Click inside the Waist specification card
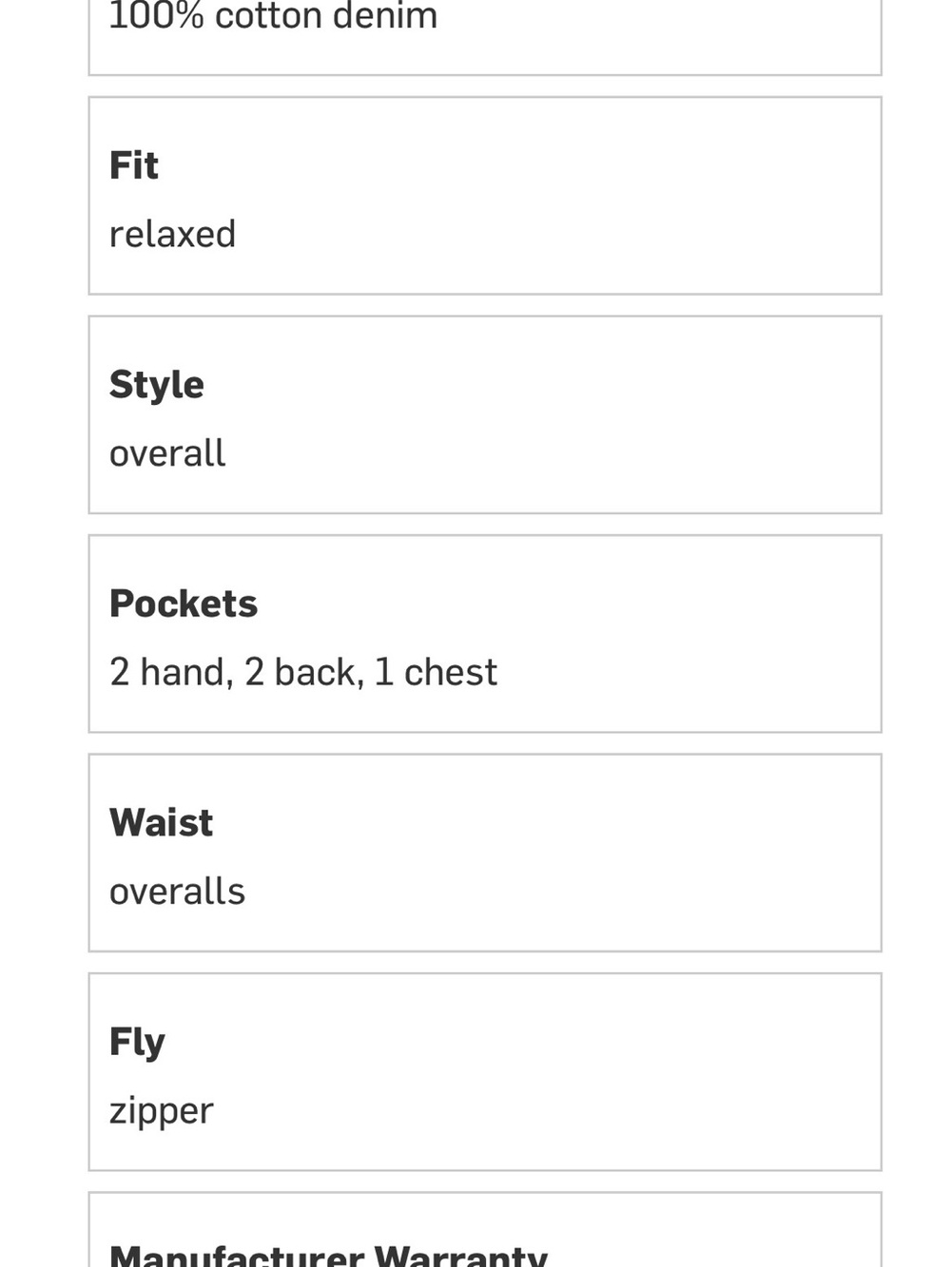Image resolution: width=951 pixels, height=1267 pixels. click(485, 854)
